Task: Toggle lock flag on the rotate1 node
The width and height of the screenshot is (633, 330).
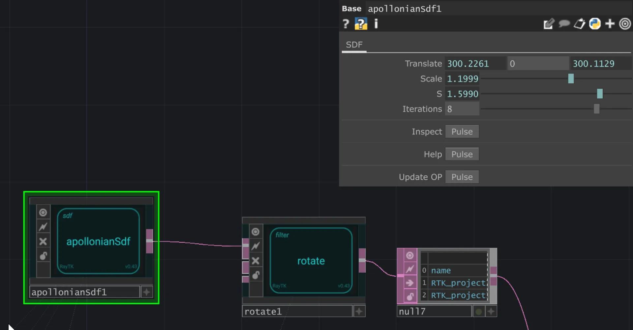Action: [x=256, y=275]
